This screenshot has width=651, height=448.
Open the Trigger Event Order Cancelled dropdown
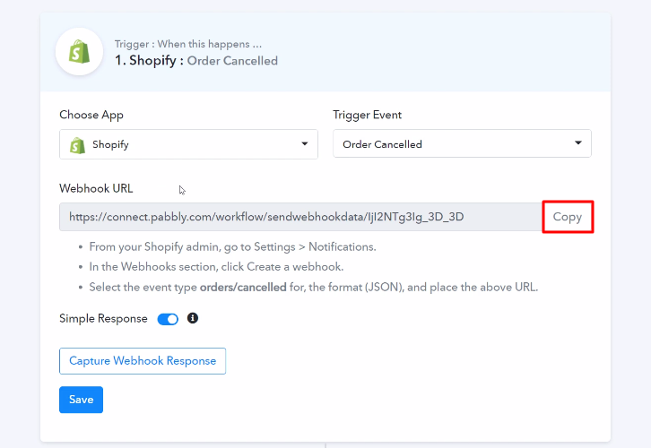click(462, 143)
